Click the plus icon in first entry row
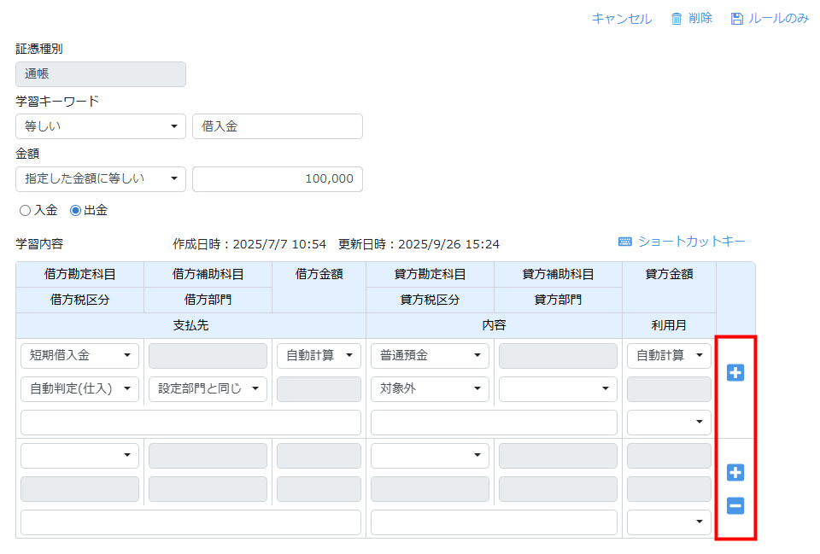 (x=735, y=372)
